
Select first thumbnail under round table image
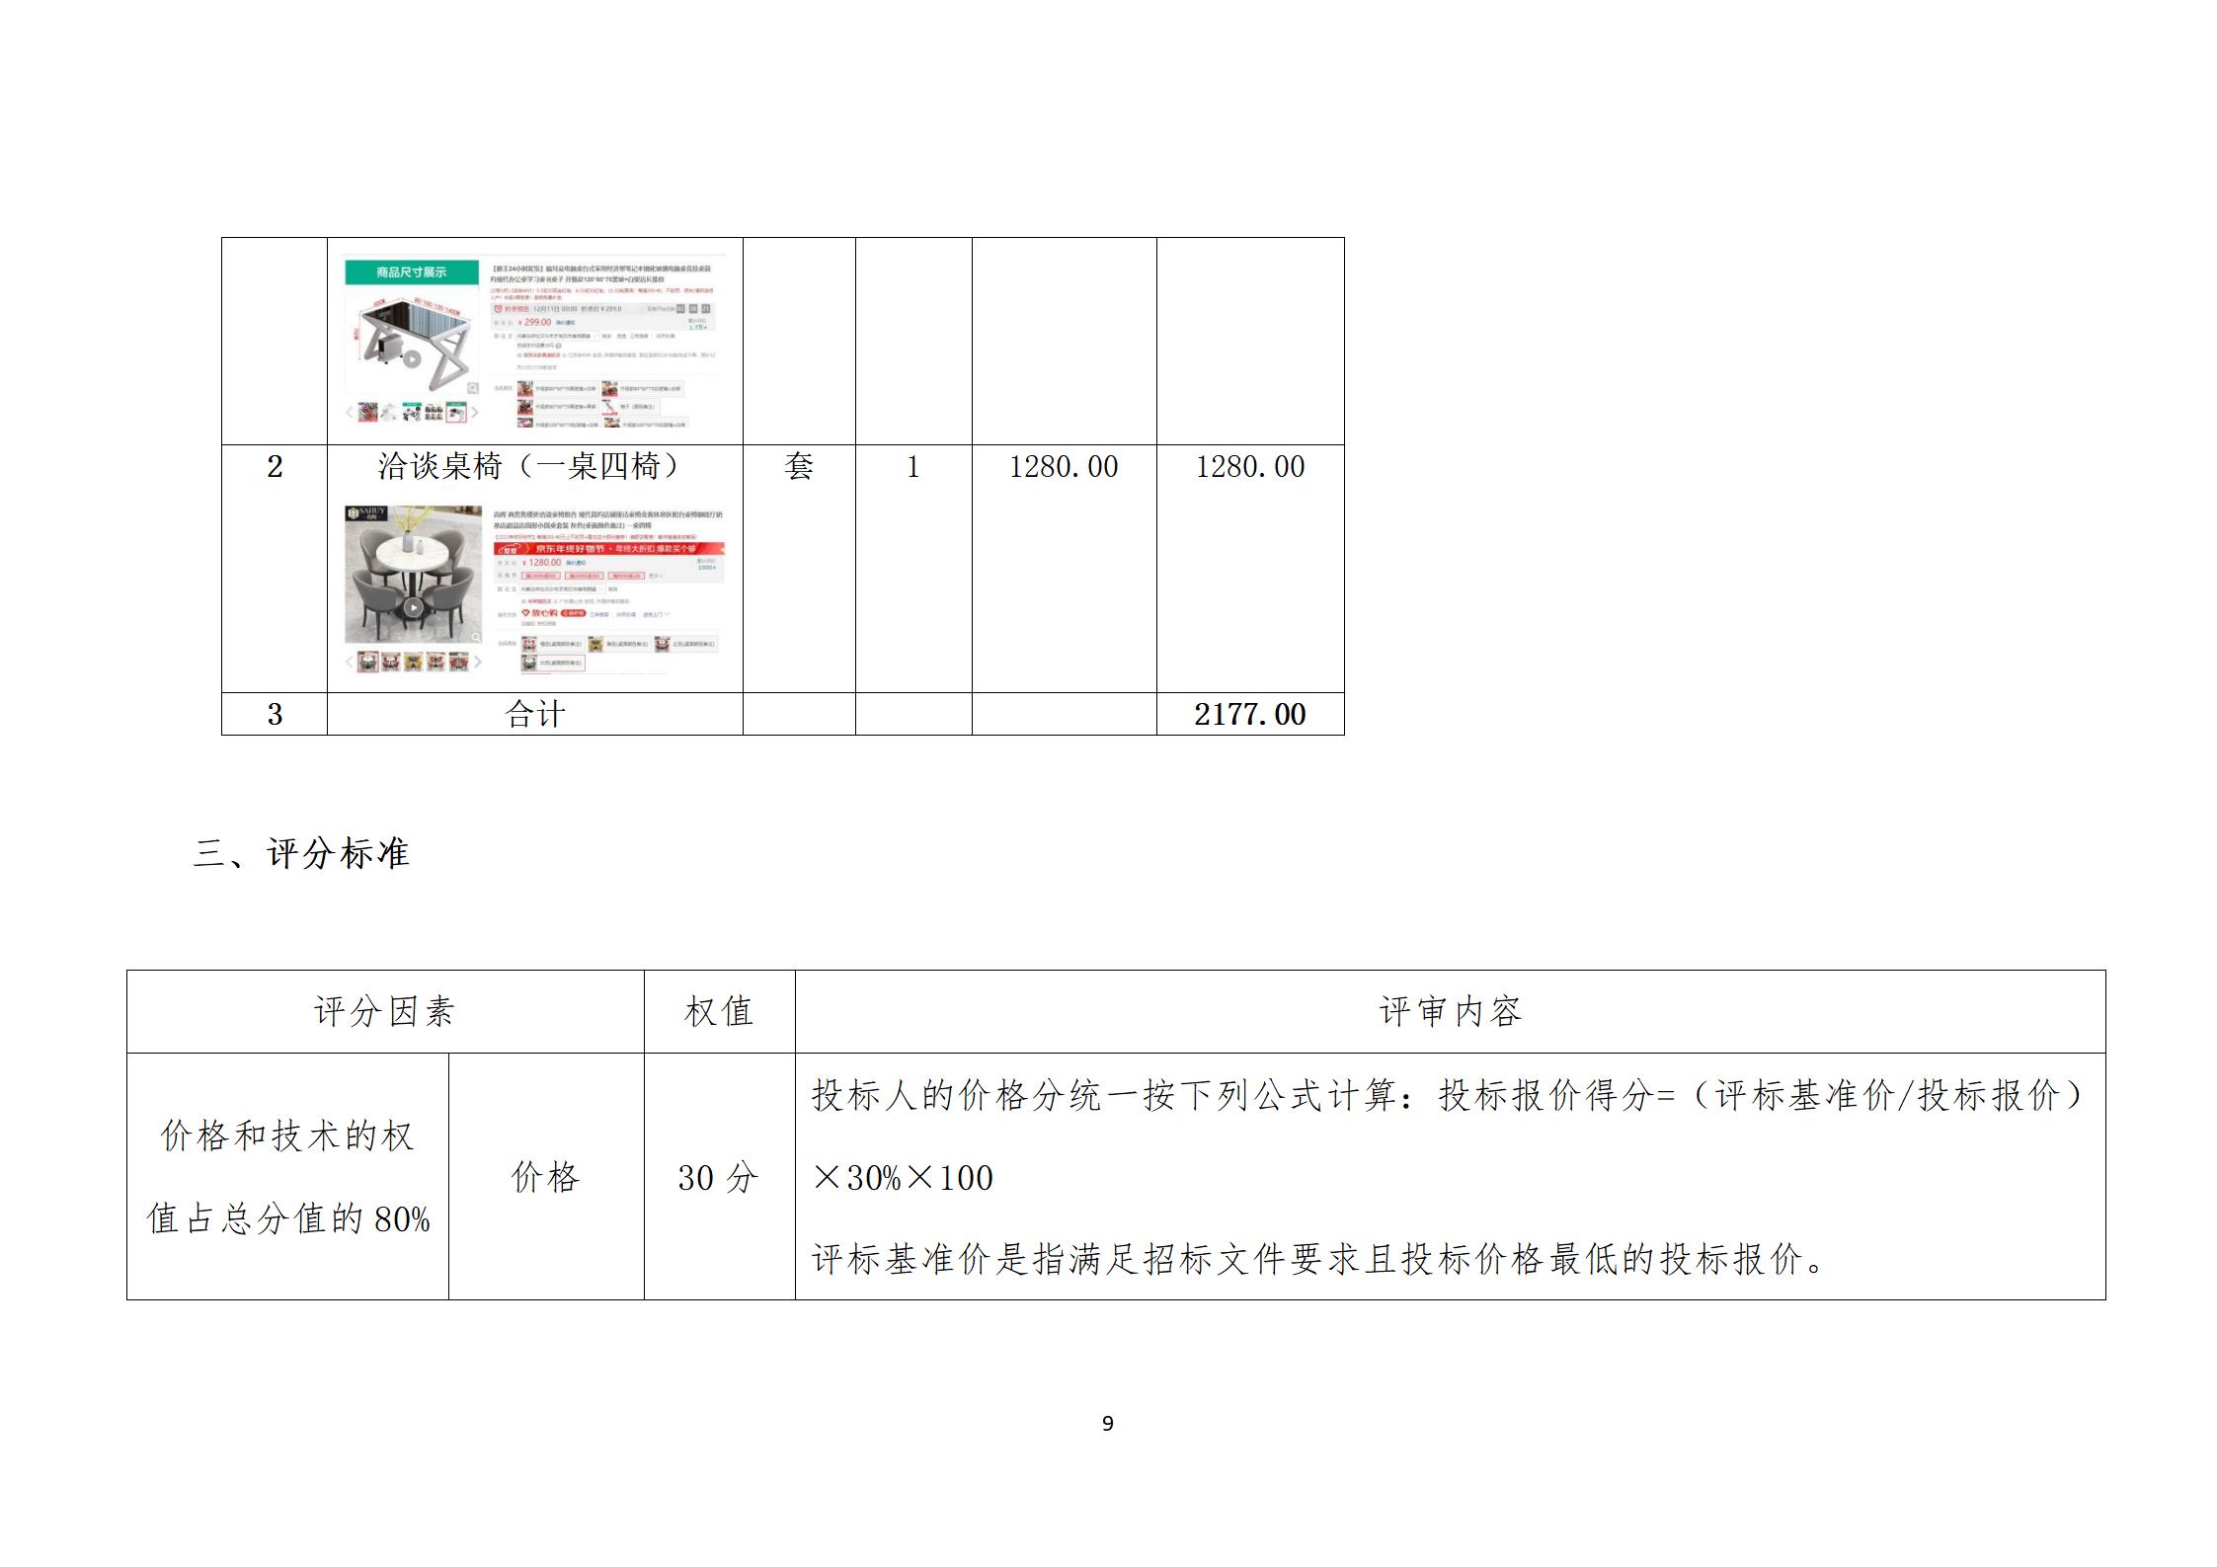coord(367,662)
